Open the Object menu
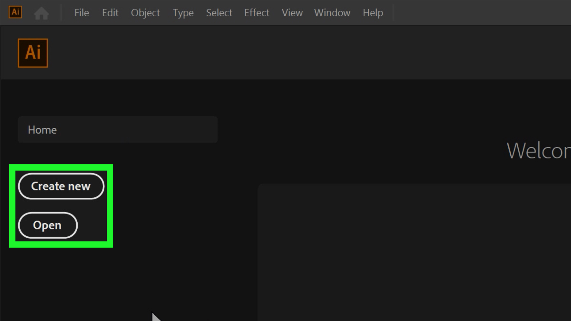571x321 pixels. 145,13
